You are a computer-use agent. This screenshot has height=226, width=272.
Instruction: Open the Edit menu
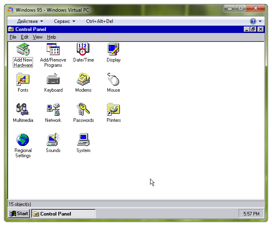tap(25, 37)
